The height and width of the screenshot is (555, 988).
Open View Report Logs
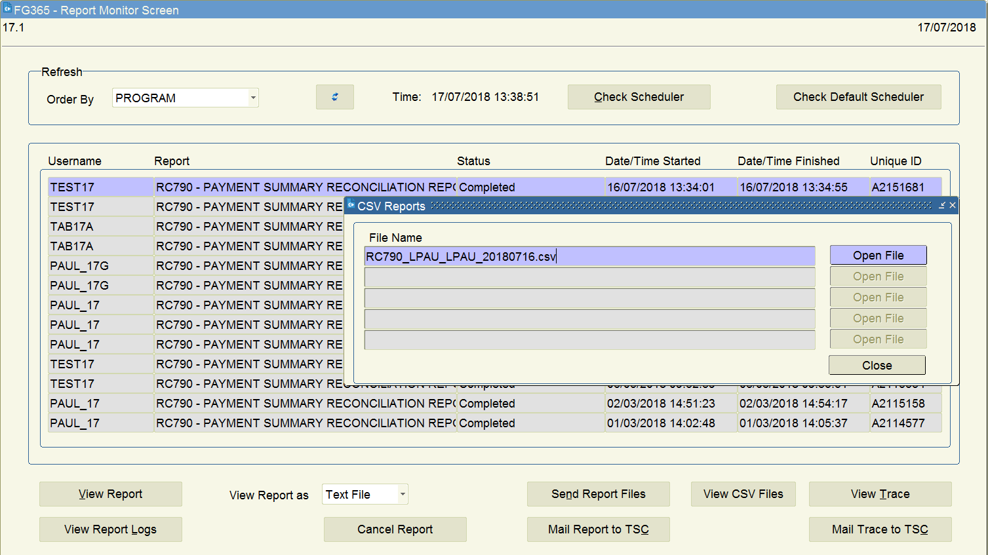point(110,529)
